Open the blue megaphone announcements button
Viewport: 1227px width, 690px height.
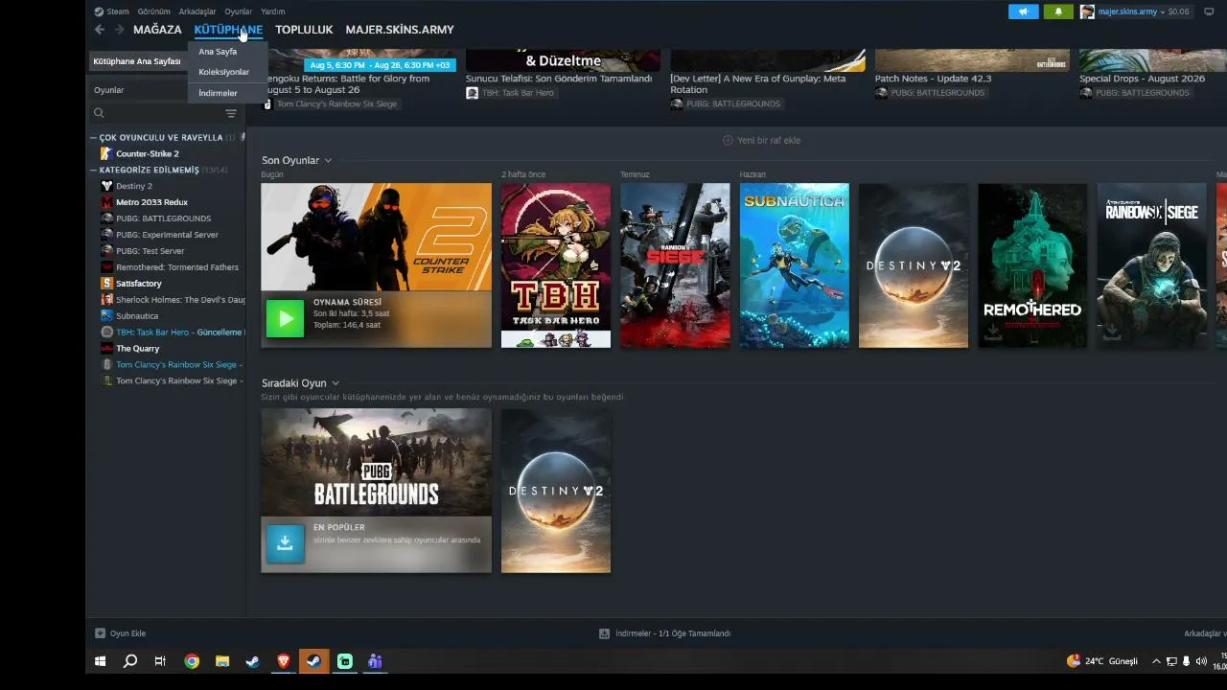(x=1024, y=11)
